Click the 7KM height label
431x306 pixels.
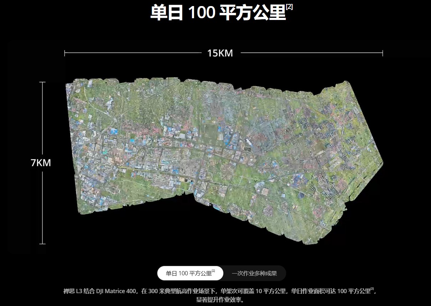(41, 163)
